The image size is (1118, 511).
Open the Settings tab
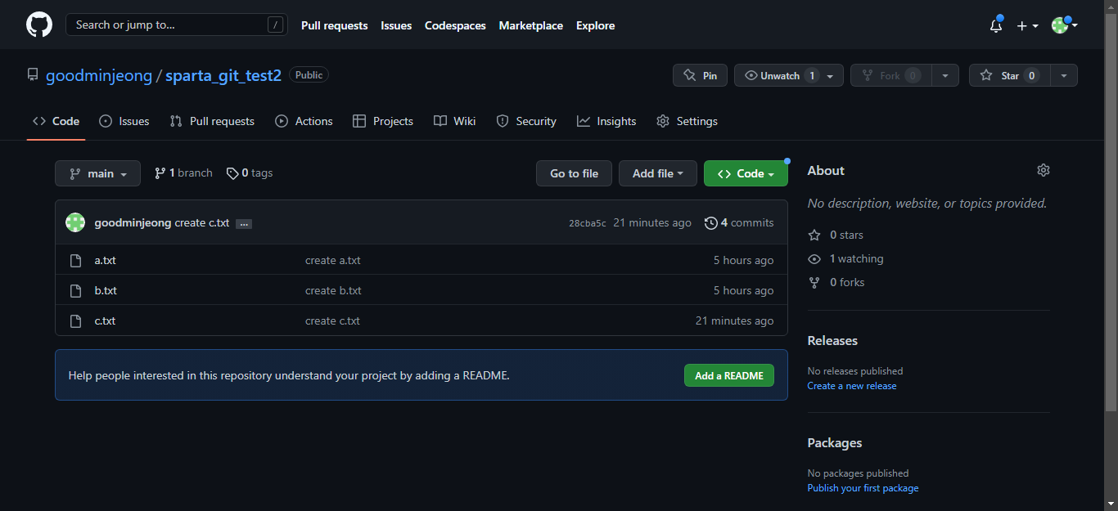[687, 121]
